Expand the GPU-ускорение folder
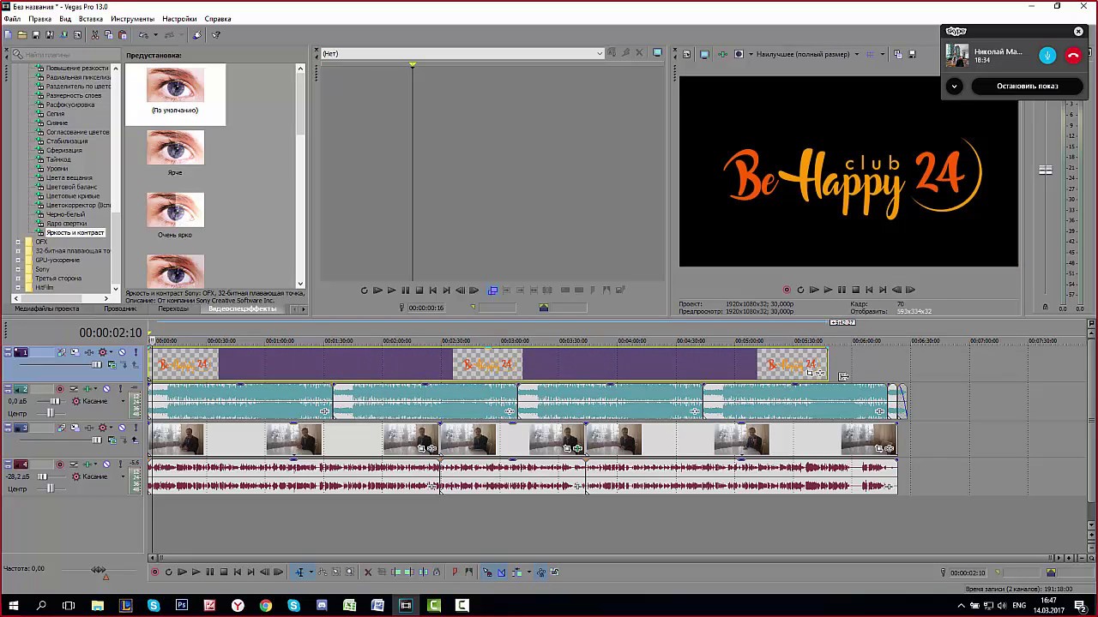 [18, 261]
